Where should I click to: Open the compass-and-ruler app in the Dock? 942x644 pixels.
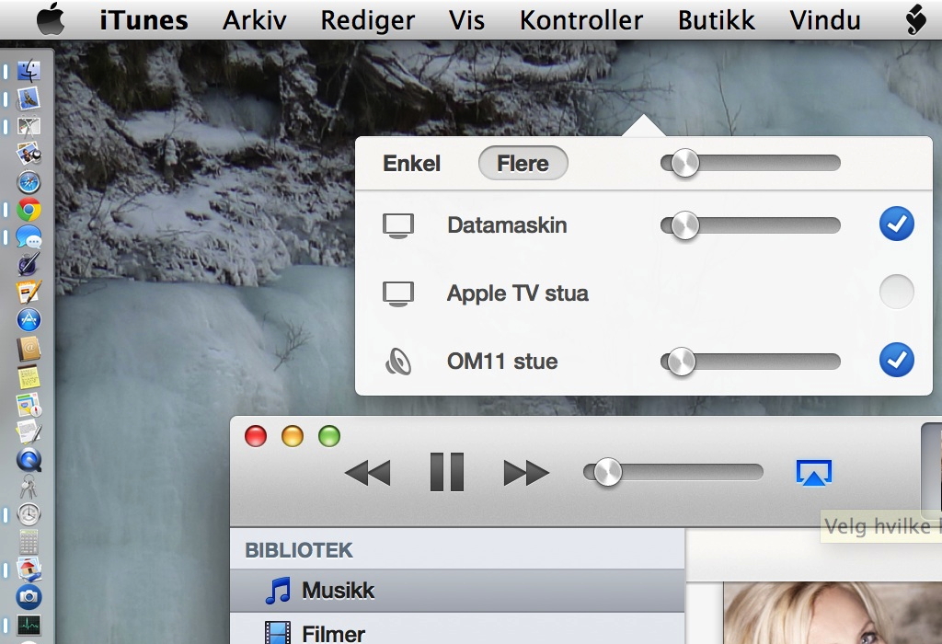pyautogui.click(x=29, y=126)
